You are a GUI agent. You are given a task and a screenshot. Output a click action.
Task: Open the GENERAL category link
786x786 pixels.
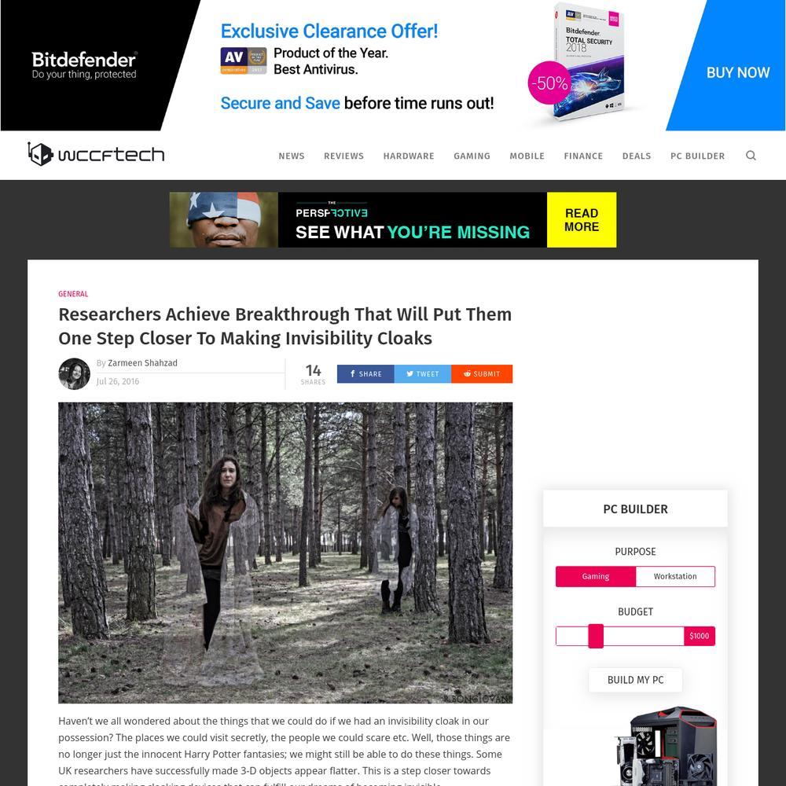[x=73, y=294]
